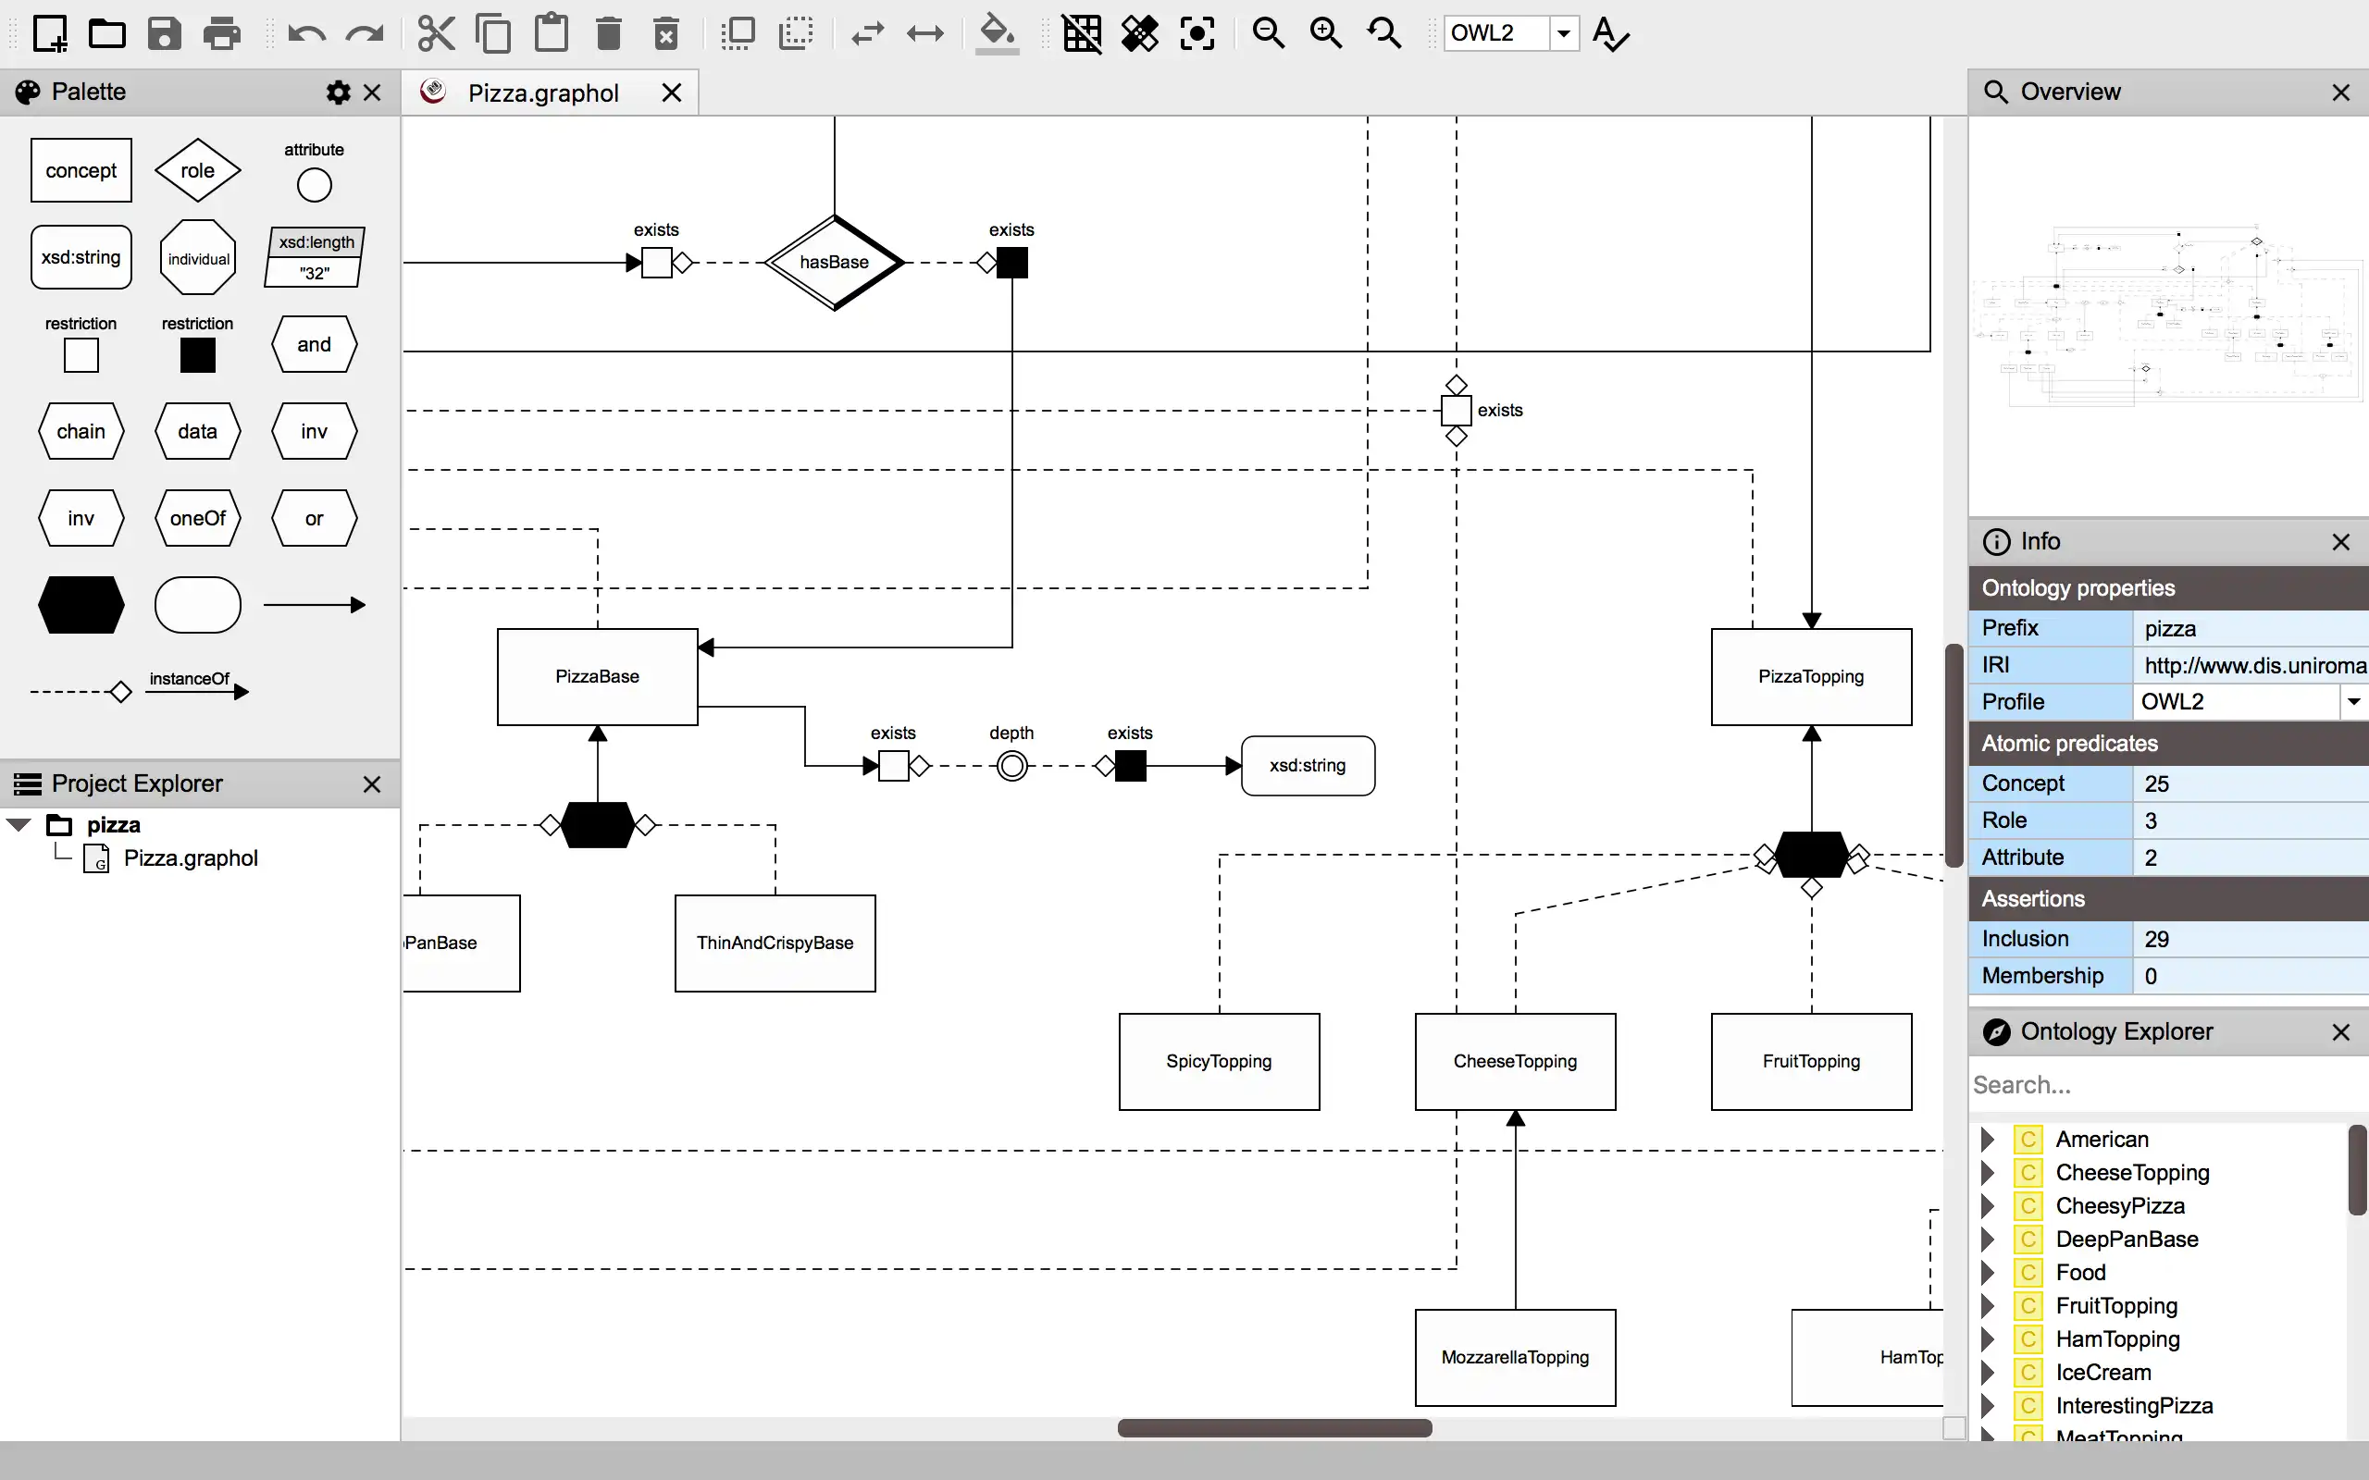The image size is (2369, 1480).
Task: Toggle pizza project folder open
Action: pyautogui.click(x=17, y=823)
